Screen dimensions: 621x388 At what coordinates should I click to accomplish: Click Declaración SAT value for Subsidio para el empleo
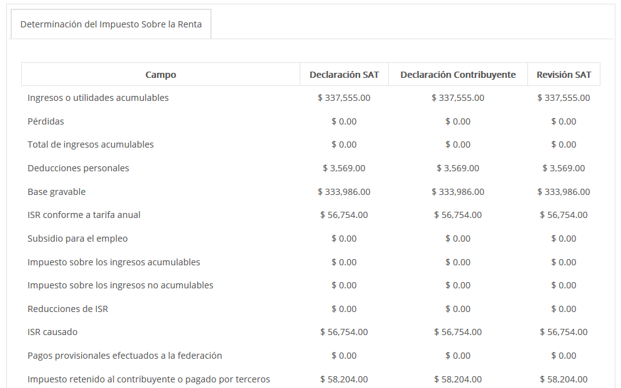(x=344, y=239)
